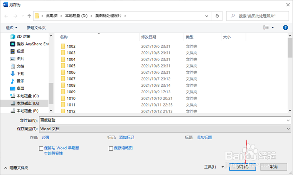The width and height of the screenshot is (293, 175).
Task: Click 美图批处理照片 in address breadcrumb
Action: [108, 16]
